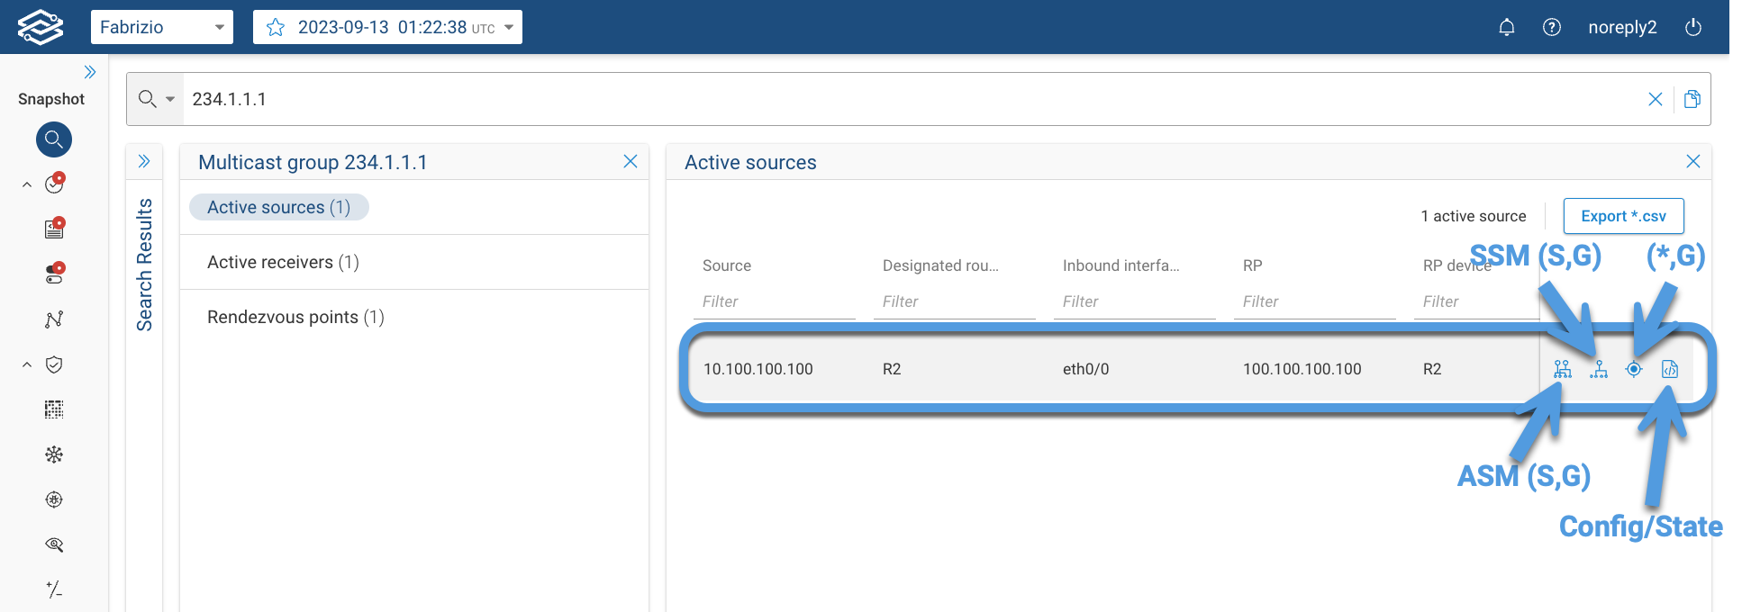The image size is (1742, 612).
Task: Collapse the verify checks sidebar group caret
Action: (x=27, y=184)
